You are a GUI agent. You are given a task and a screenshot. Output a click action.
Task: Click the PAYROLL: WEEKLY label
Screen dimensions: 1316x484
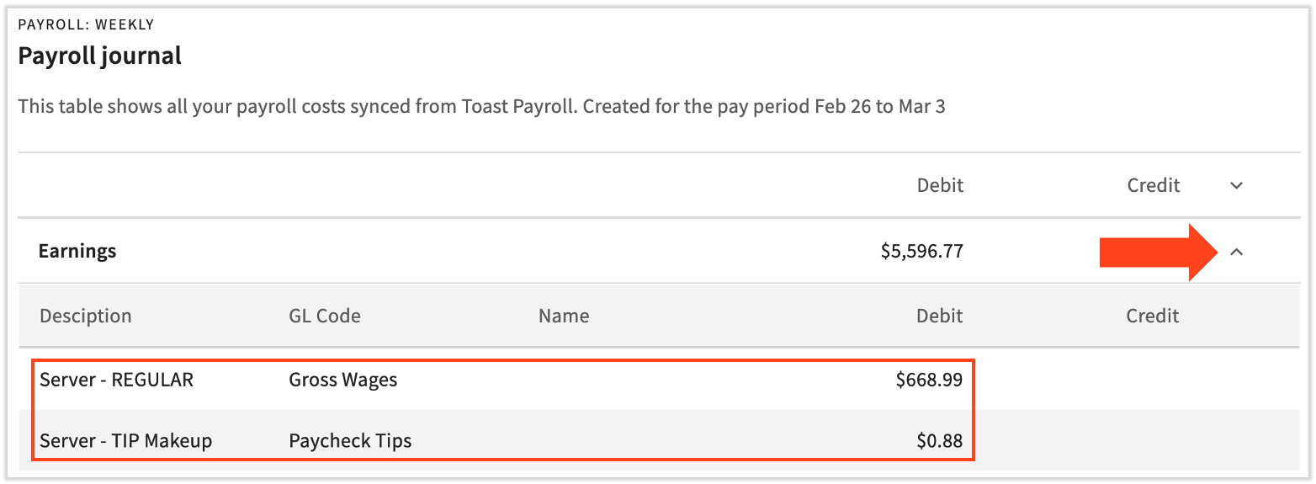click(x=87, y=25)
